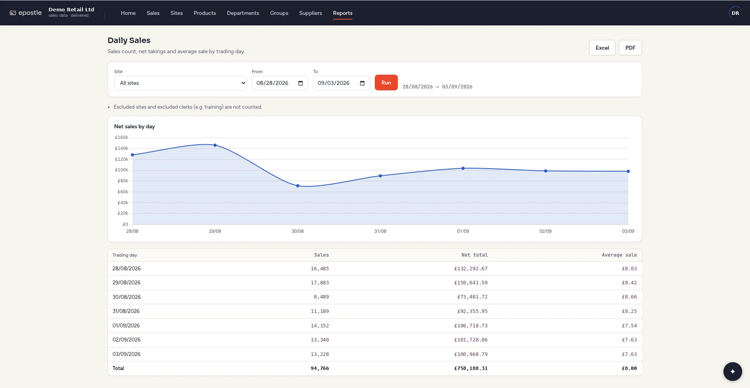Viewport: 750px width, 388px height.
Task: Click the sales count 17,883
Action: coord(320,283)
